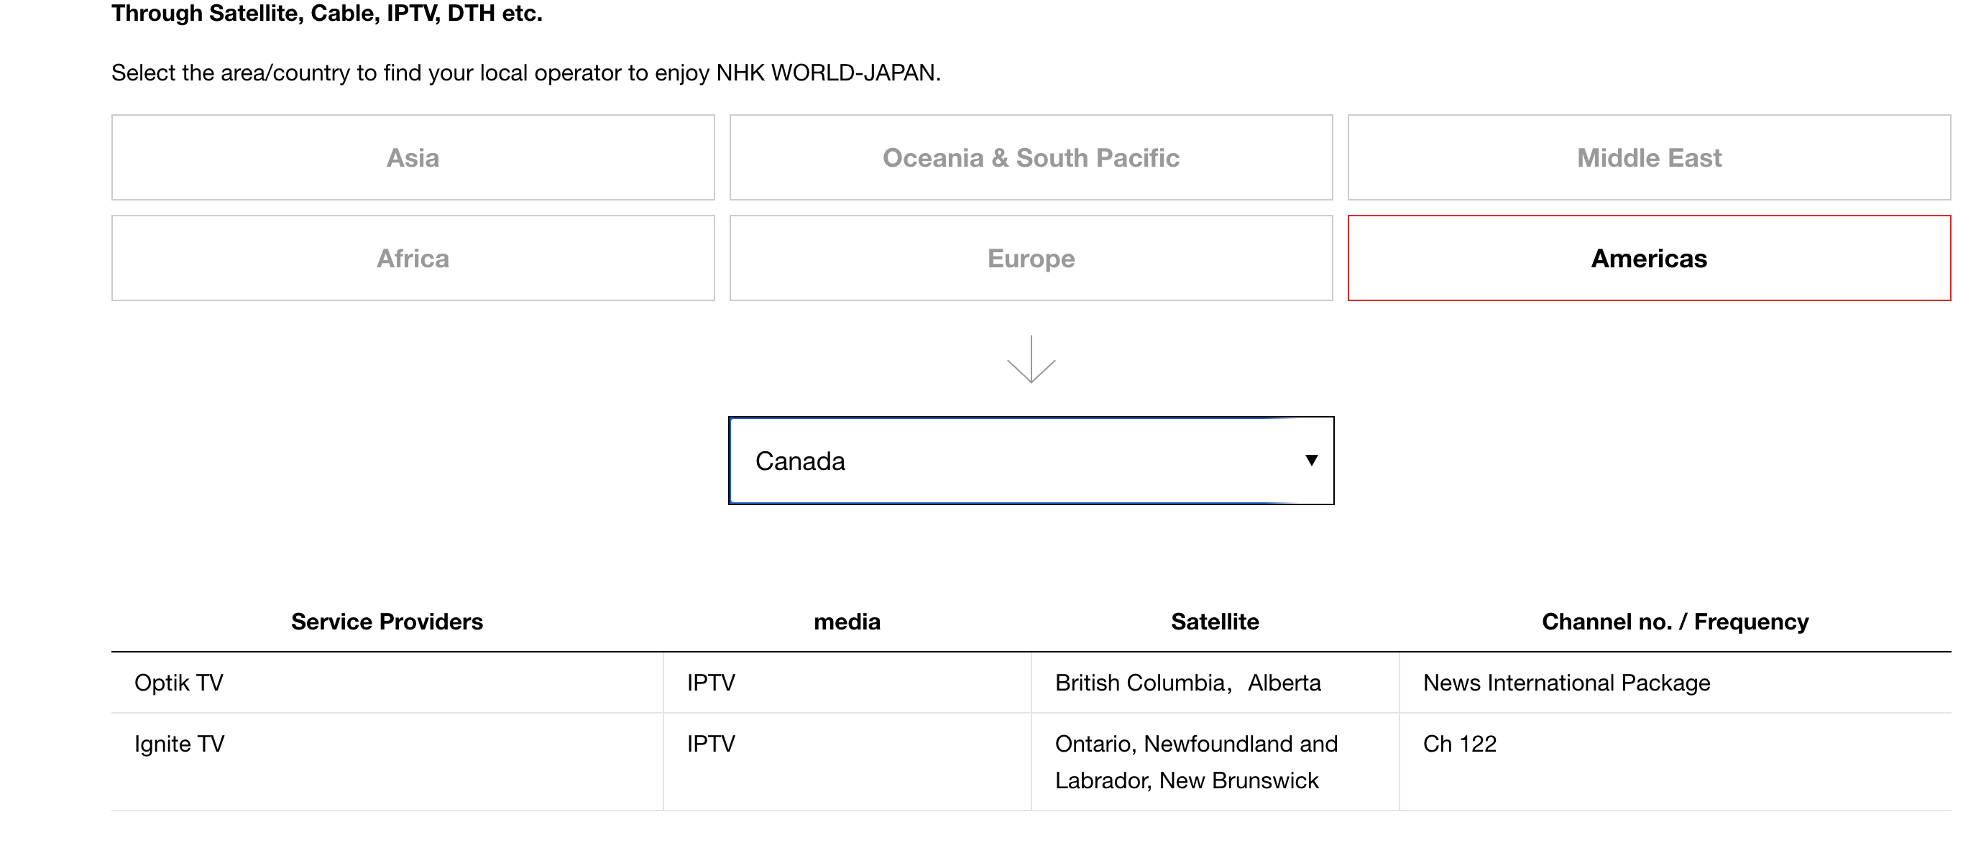Screen dimensions: 1981x858
Task: Click the downward arrow below region buttons
Action: pyautogui.click(x=1031, y=359)
